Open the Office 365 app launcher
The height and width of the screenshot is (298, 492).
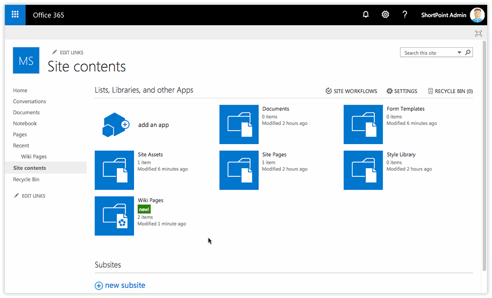pos(15,15)
